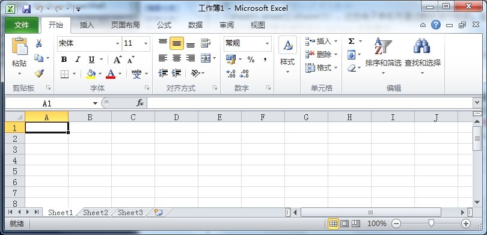
Task: Switch to the 插入 ribbon tab
Action: click(x=87, y=25)
